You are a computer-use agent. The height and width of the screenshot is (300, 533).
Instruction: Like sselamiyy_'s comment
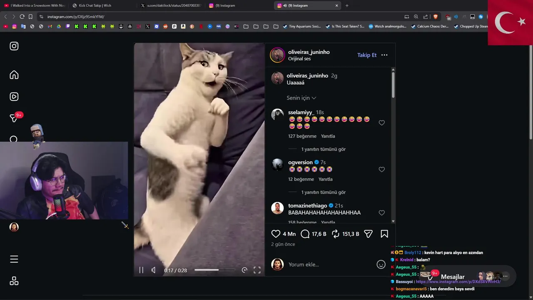coord(382,123)
